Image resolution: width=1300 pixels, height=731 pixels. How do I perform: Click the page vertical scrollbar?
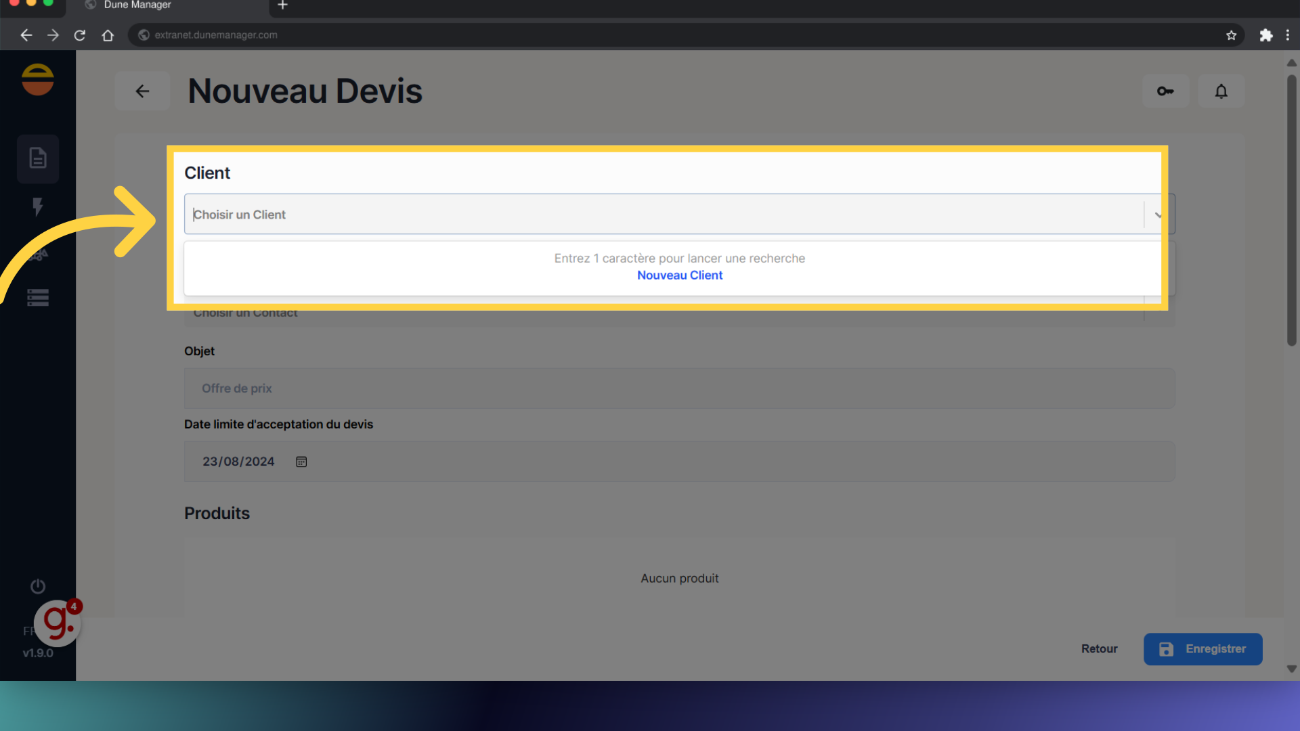[1291, 210]
